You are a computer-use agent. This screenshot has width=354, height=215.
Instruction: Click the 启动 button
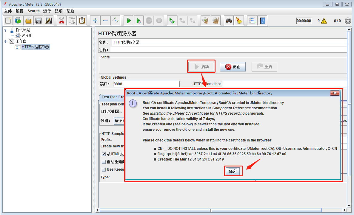pos(201,67)
